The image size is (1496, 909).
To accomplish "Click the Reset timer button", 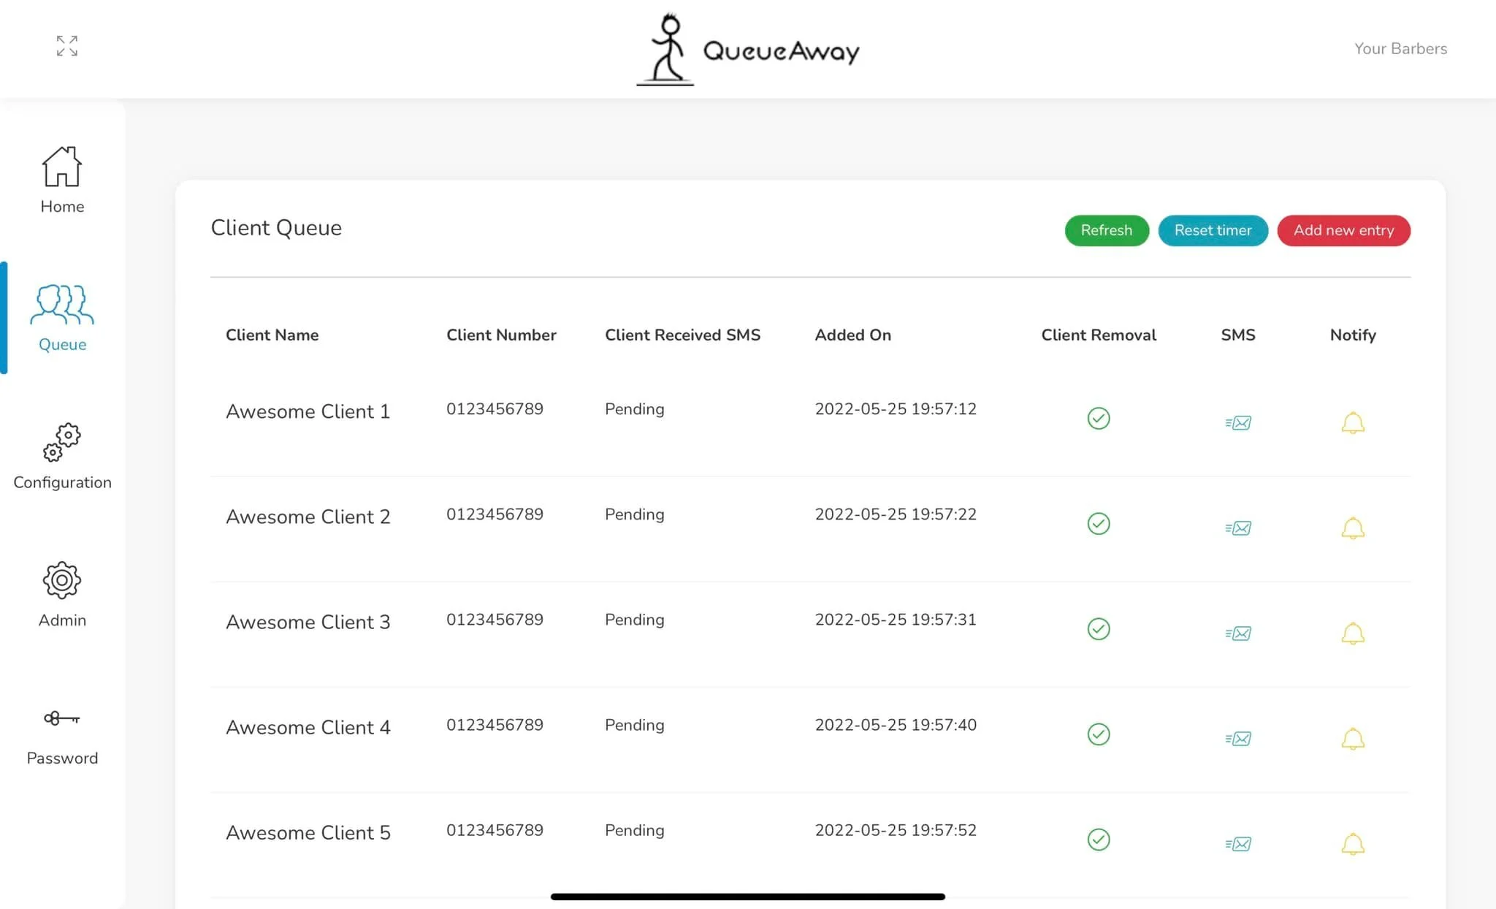I will tap(1213, 230).
